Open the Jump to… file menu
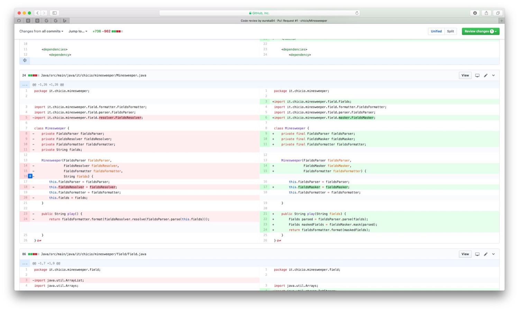This screenshot has width=519, height=311. coord(78,31)
